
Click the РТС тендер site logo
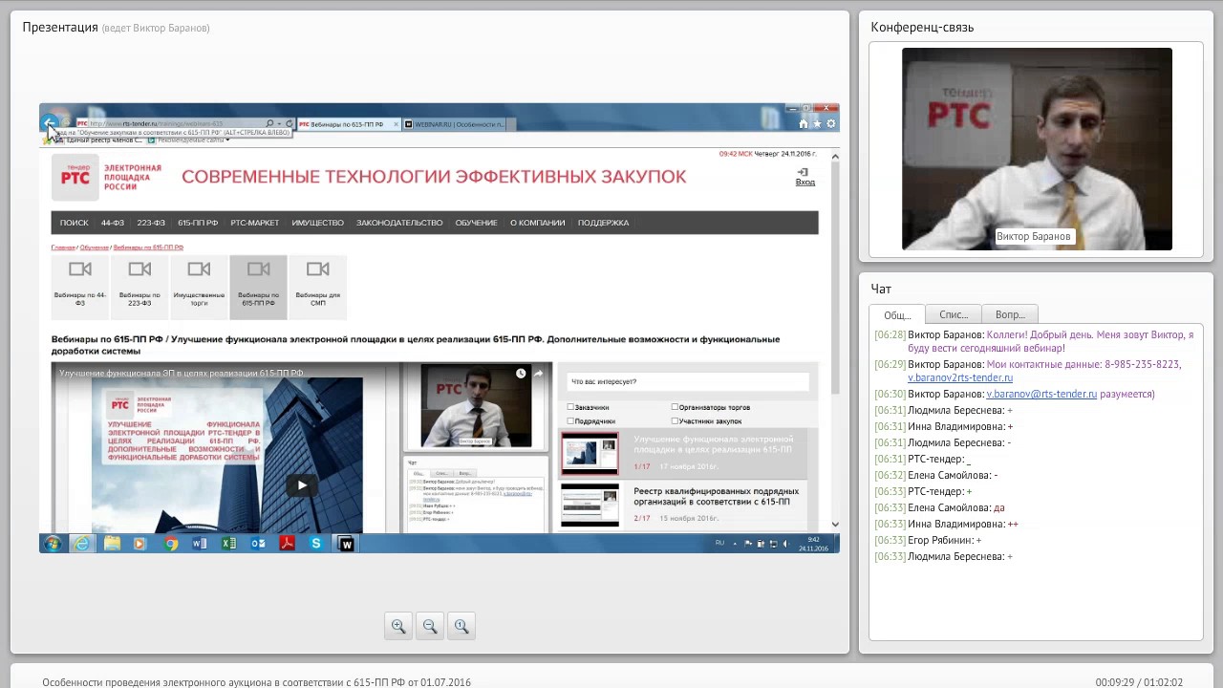coord(75,178)
